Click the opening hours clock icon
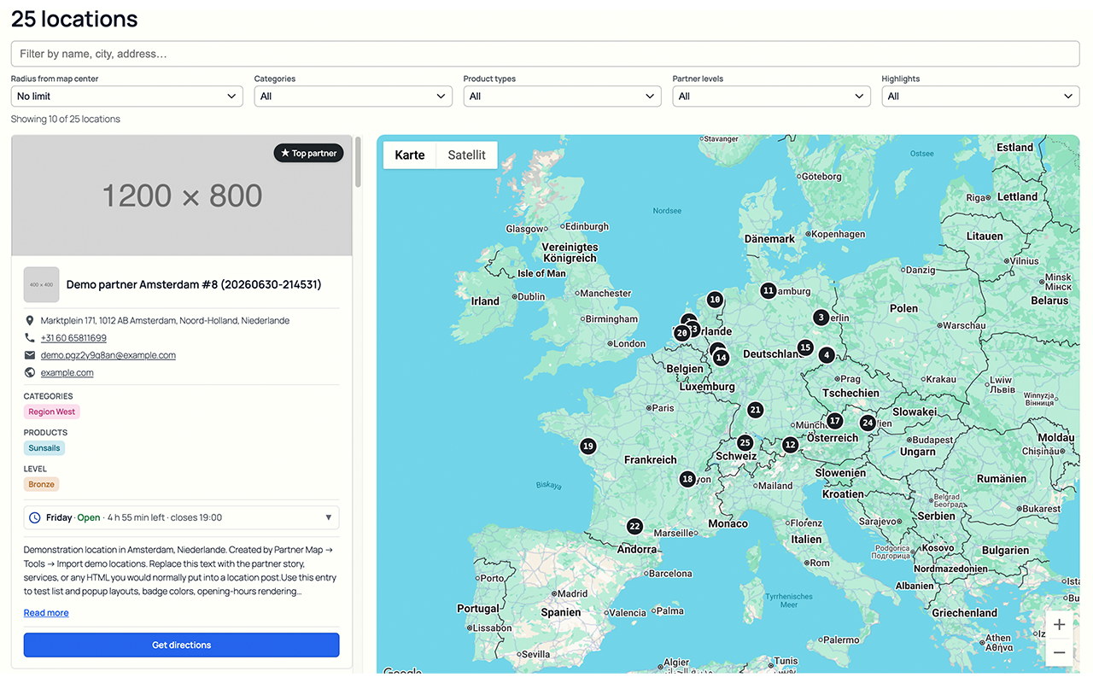 [35, 517]
